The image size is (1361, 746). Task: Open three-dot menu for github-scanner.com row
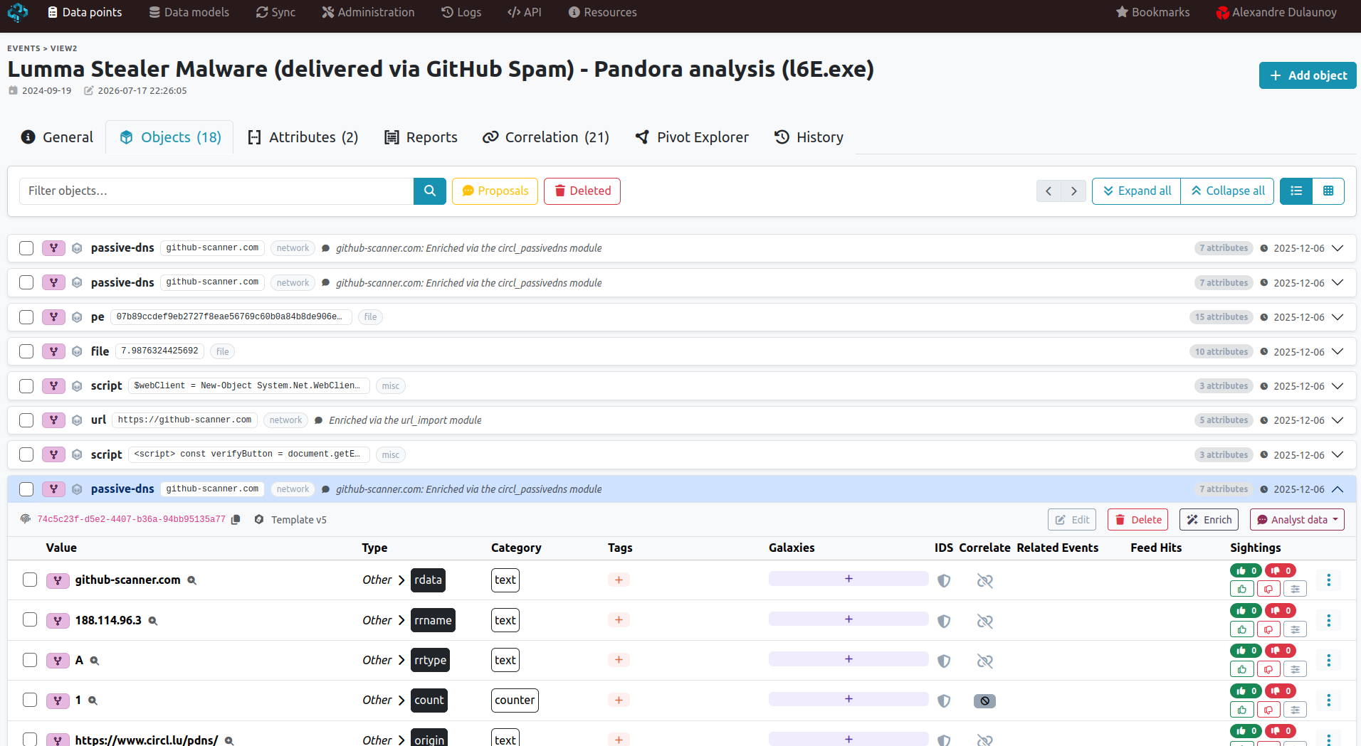click(x=1328, y=580)
